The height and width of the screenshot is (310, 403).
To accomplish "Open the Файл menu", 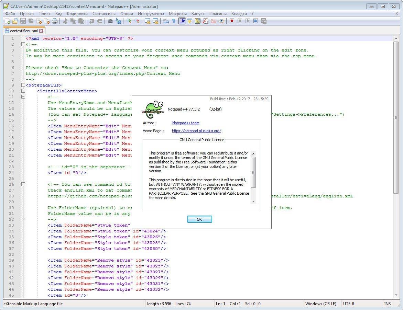I will click(x=10, y=14).
